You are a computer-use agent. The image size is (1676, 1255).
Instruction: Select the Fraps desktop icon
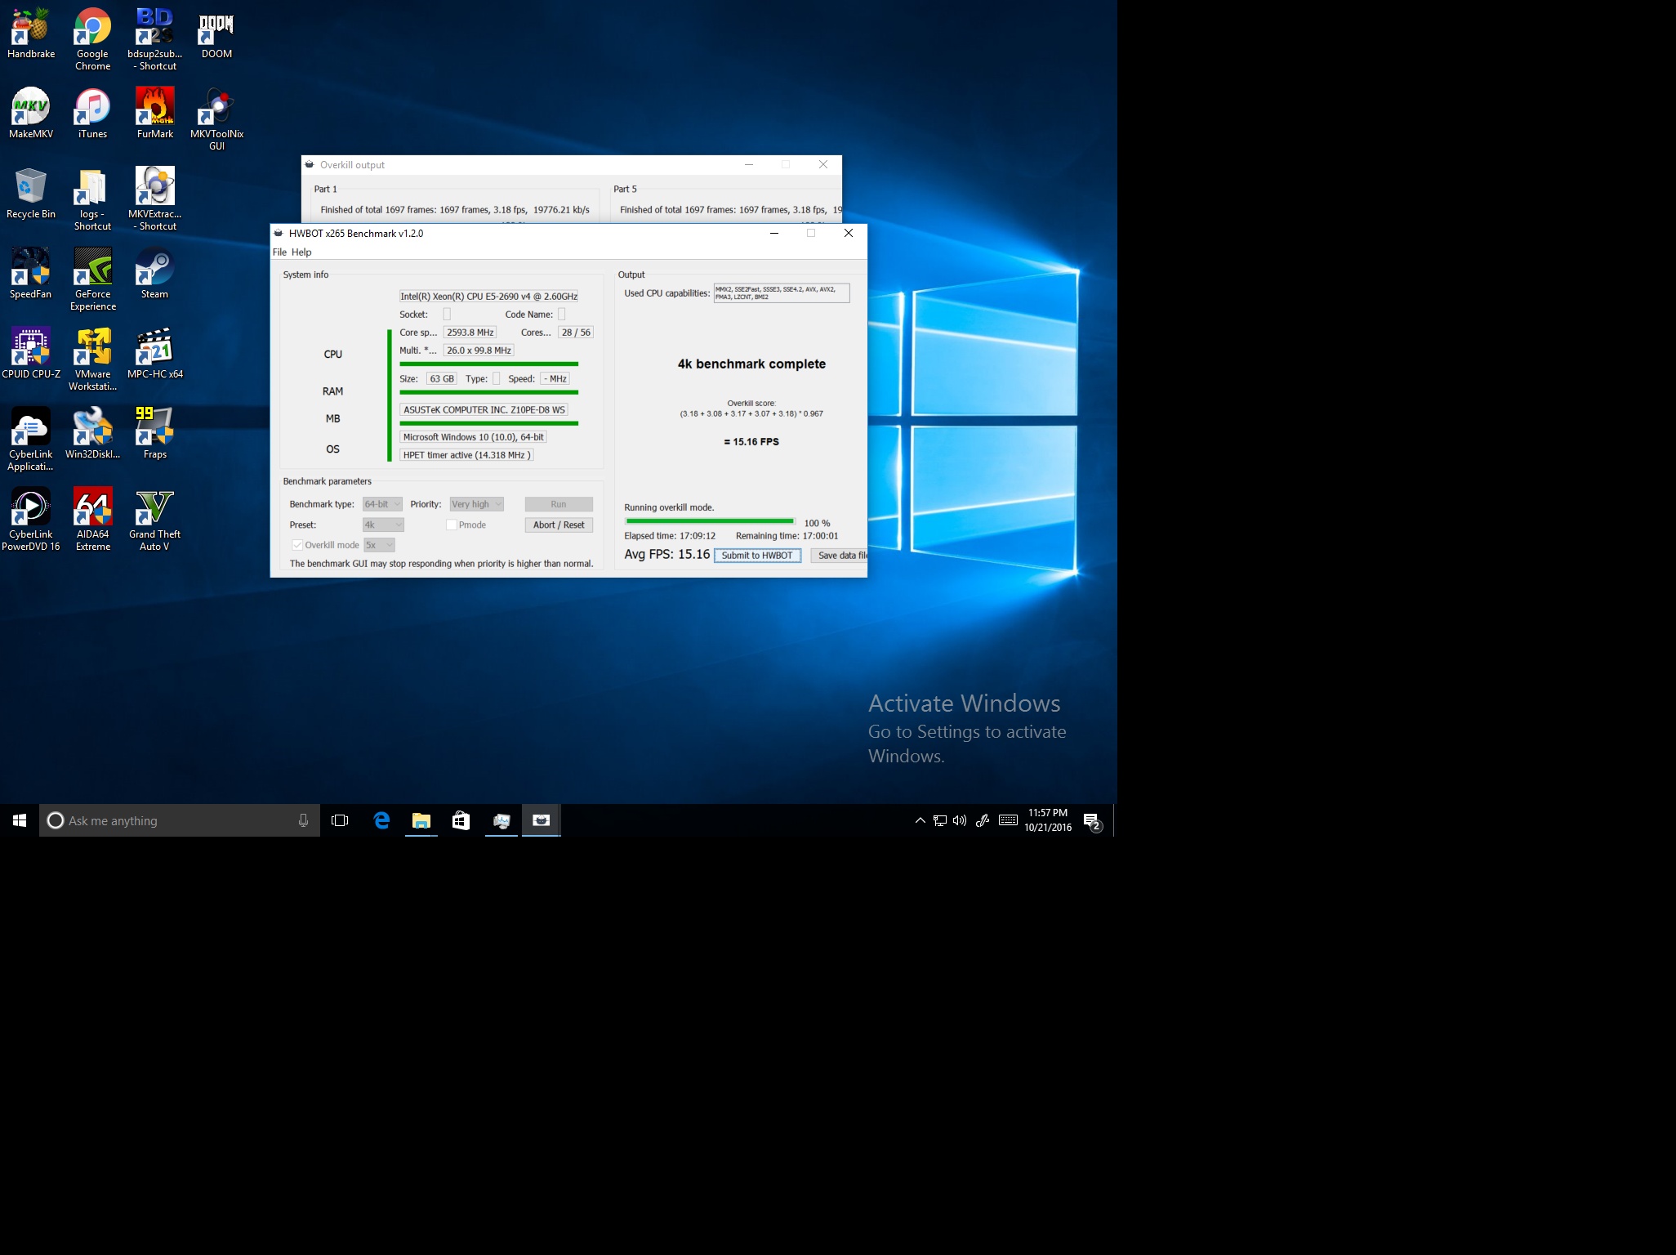coord(154,433)
